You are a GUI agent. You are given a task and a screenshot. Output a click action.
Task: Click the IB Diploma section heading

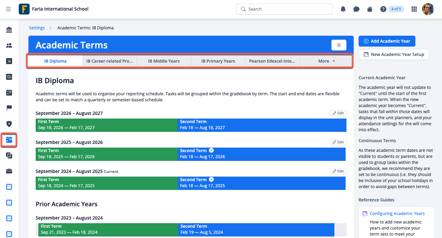pyautogui.click(x=55, y=81)
